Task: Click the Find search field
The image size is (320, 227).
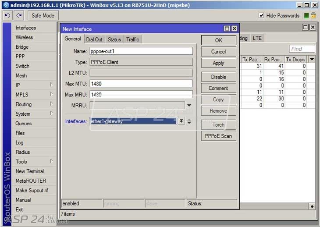Action: tap(302, 49)
